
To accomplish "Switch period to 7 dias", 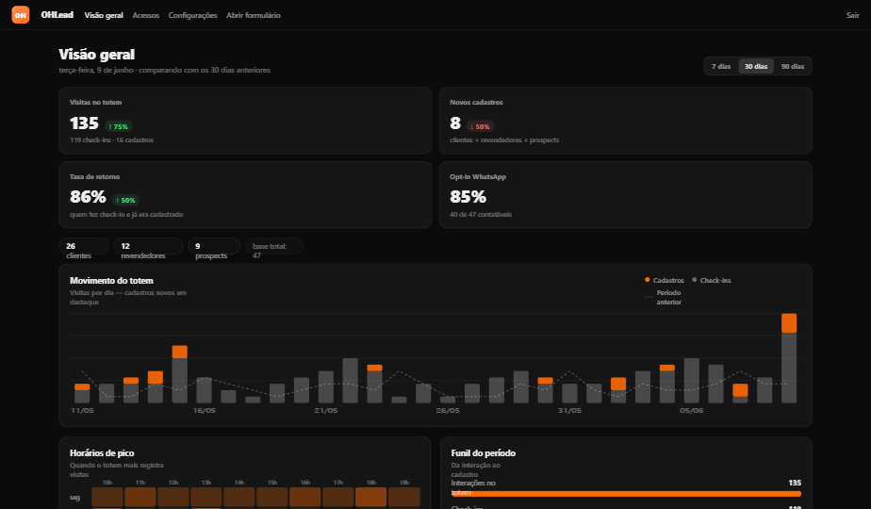I will point(721,66).
